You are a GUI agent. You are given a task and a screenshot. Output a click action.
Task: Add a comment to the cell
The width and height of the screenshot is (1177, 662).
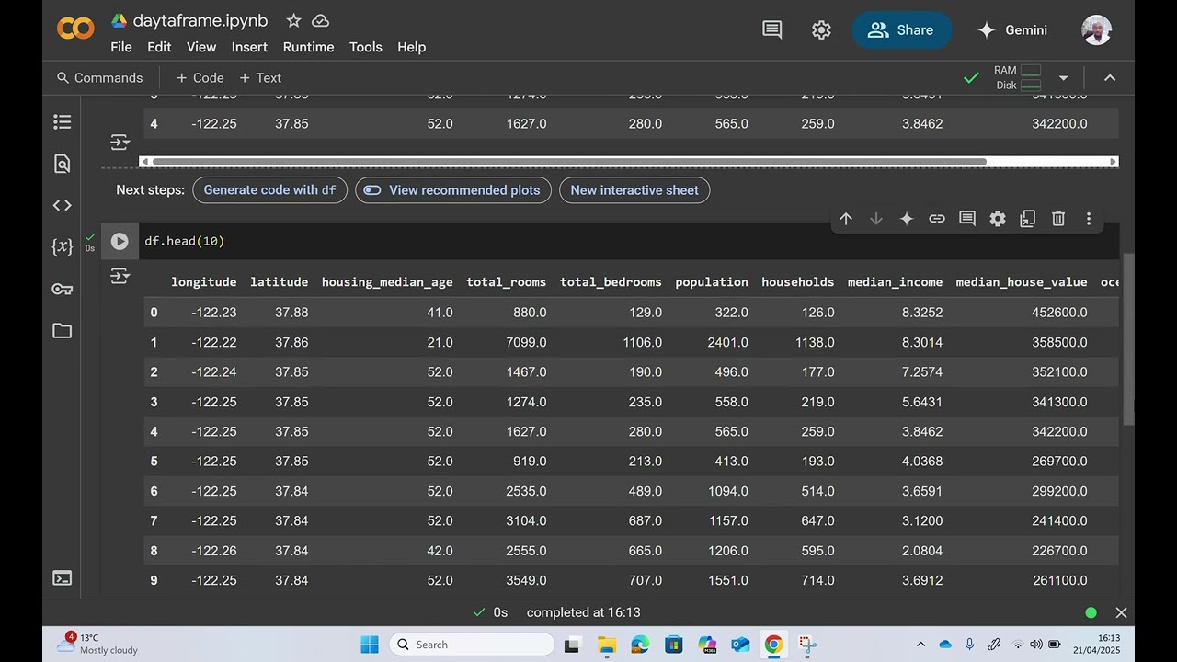pos(967,219)
